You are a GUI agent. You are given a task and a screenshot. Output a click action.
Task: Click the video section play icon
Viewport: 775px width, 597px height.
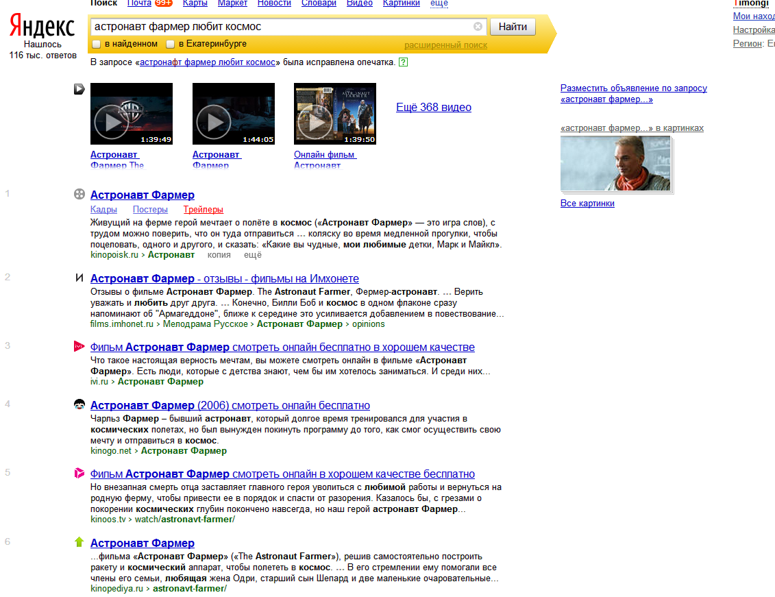(x=79, y=89)
